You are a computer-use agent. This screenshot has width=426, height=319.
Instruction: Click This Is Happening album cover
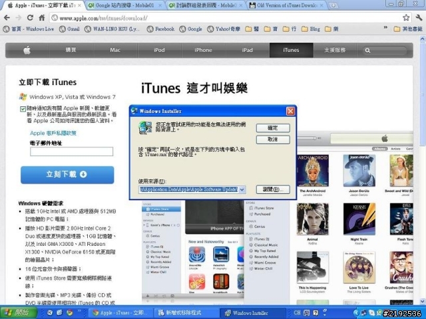[x=312, y=267]
